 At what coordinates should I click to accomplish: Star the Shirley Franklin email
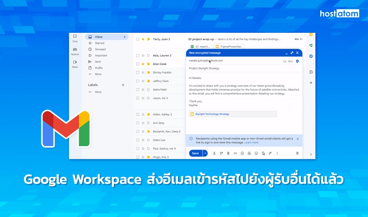[x=143, y=72]
